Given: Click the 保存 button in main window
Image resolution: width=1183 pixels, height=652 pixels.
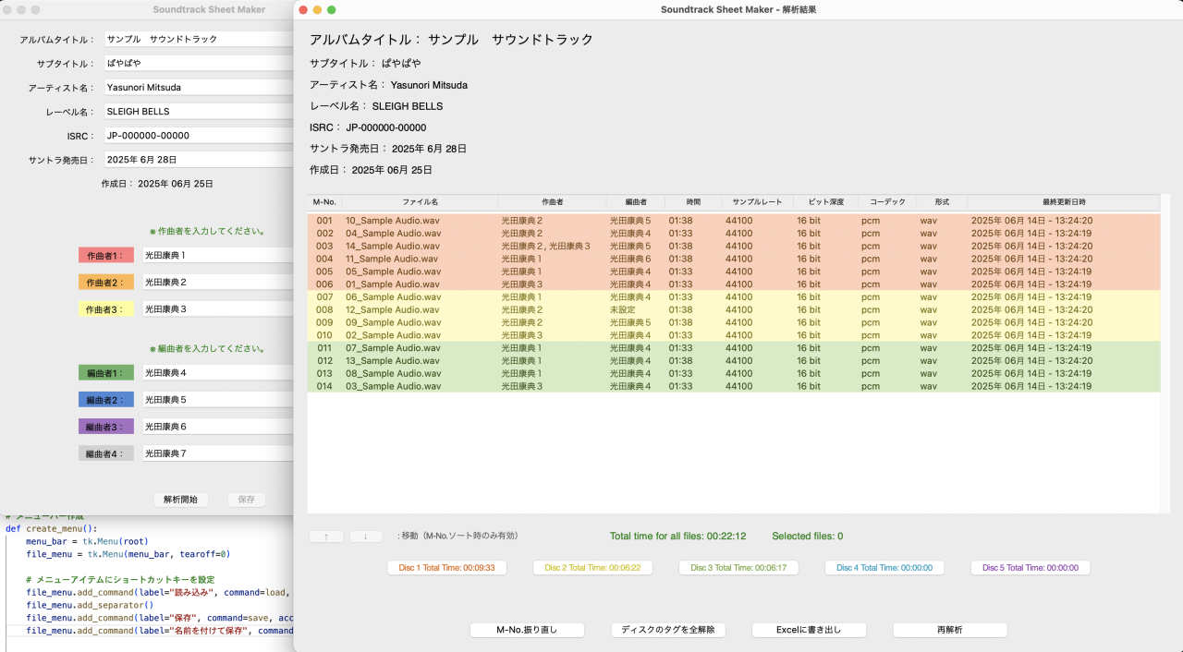Looking at the screenshot, I should pyautogui.click(x=247, y=500).
